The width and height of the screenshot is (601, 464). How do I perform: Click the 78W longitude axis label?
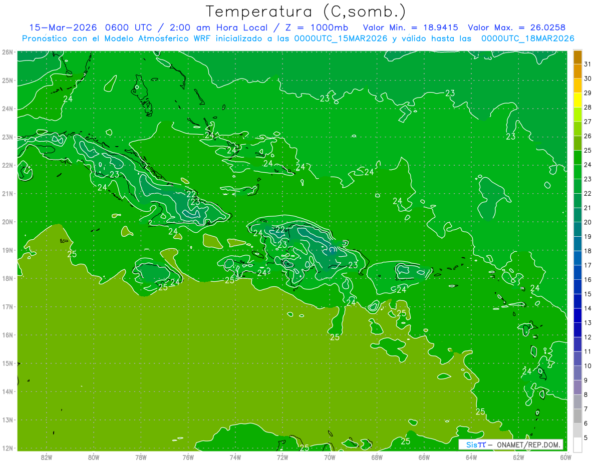coord(141,457)
